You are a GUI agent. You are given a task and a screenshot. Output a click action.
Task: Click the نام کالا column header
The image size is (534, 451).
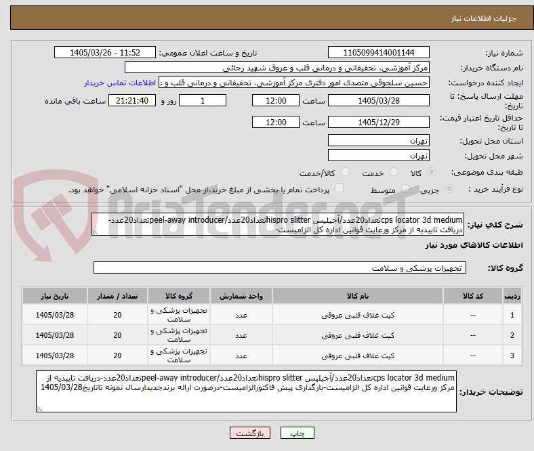[x=358, y=296]
